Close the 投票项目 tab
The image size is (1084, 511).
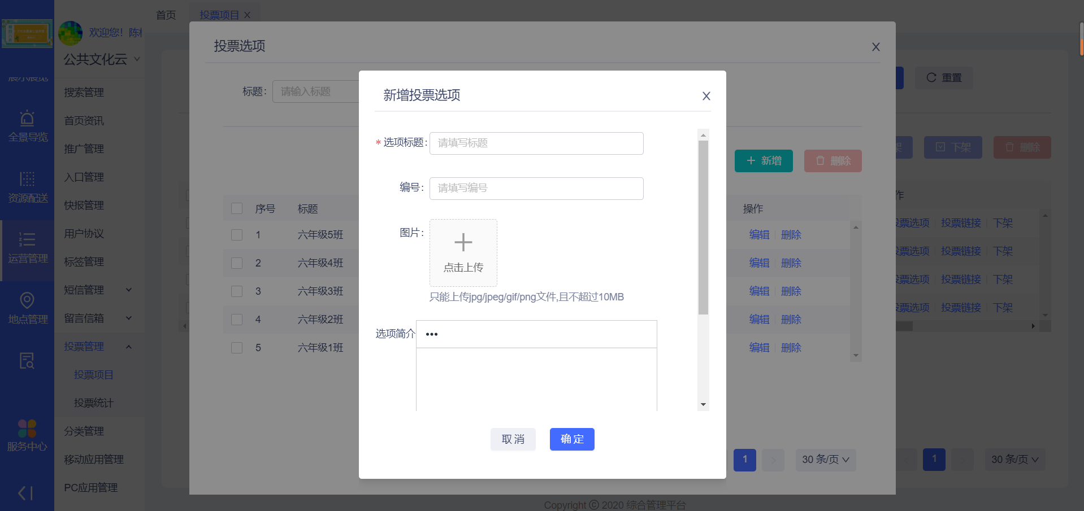coord(247,15)
